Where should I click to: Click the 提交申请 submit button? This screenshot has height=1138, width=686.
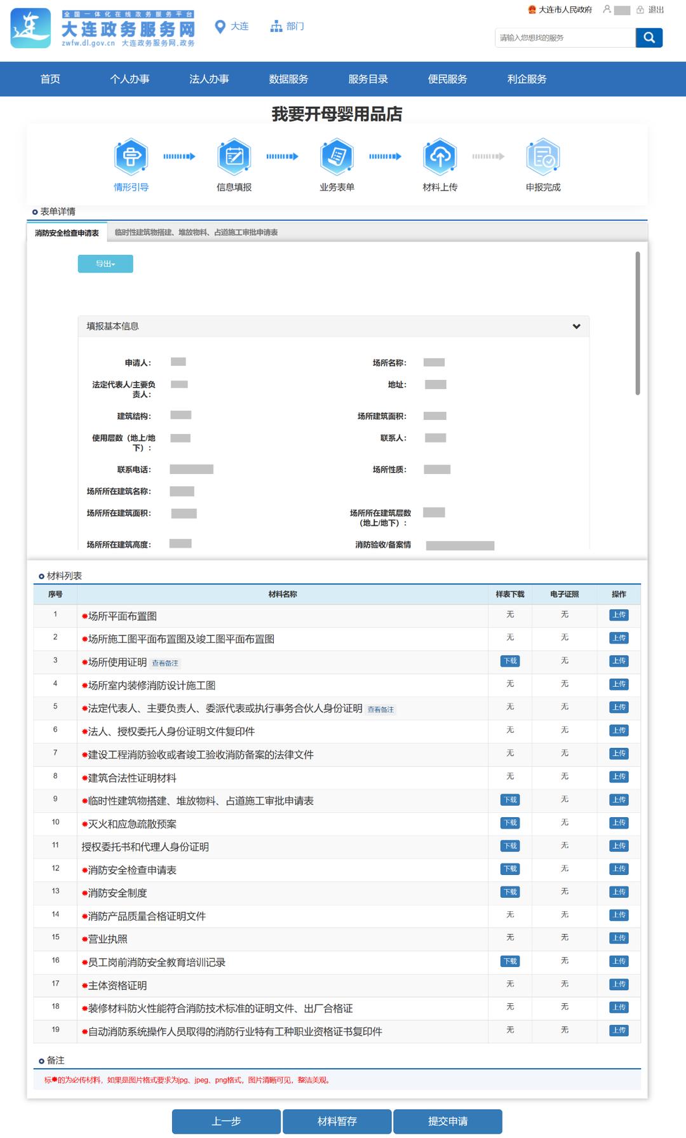448,1121
